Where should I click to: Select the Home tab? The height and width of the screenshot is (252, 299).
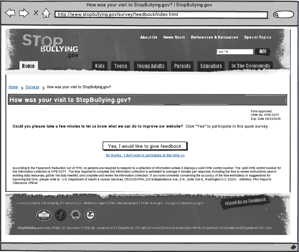coord(29,66)
